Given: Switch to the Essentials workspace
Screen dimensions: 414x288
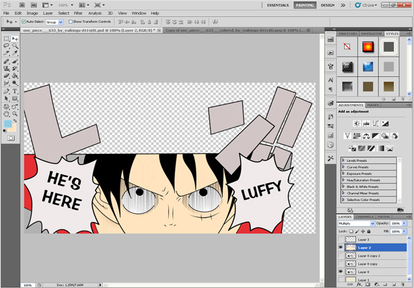Looking at the screenshot, I should click(278, 5).
